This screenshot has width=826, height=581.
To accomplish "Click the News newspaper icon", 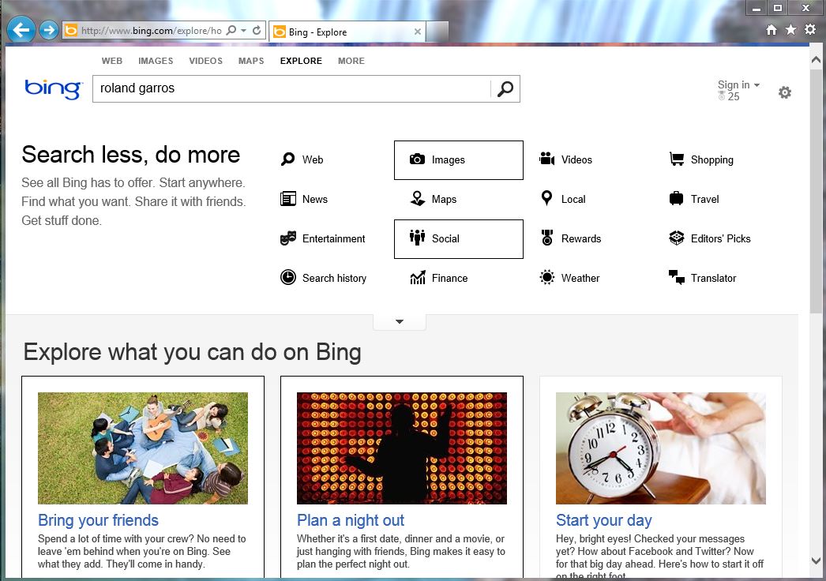I will pyautogui.click(x=288, y=199).
